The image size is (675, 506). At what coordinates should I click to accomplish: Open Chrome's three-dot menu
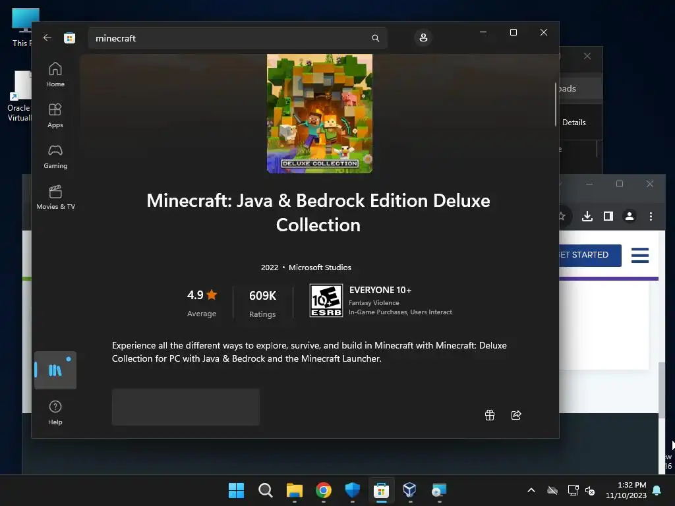(x=651, y=216)
